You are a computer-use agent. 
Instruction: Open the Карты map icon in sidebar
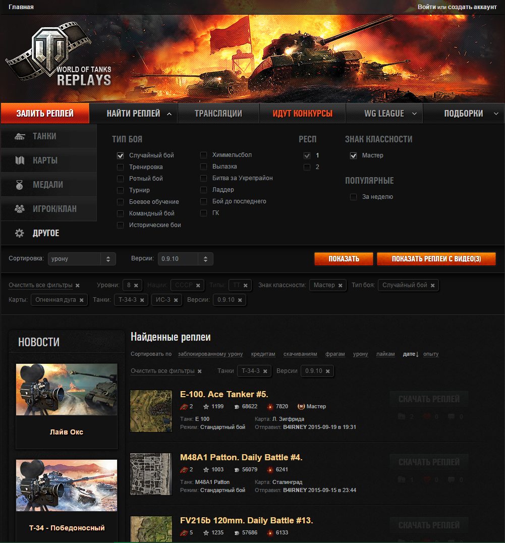(20, 160)
